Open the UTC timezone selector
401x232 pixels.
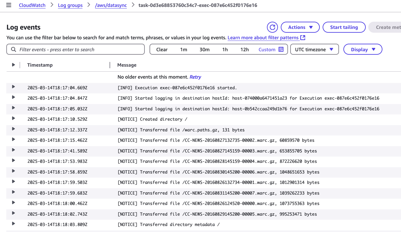314,49
